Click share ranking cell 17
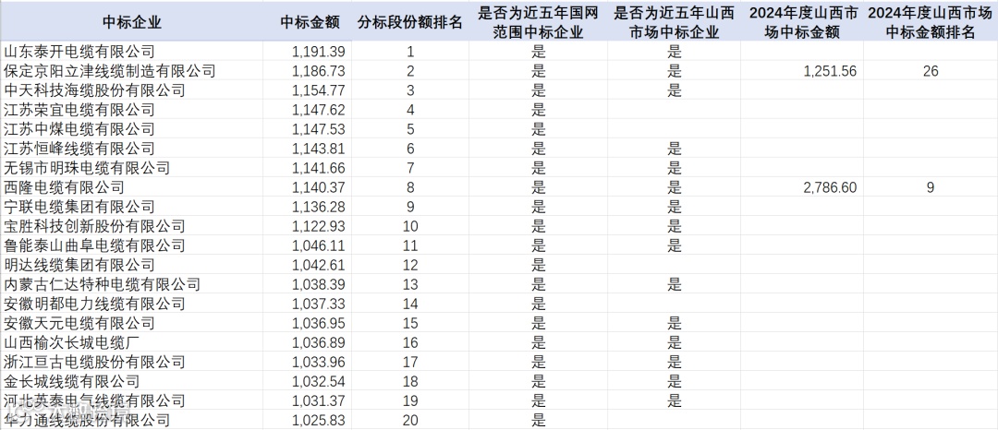This screenshot has width=998, height=430. coord(410,362)
